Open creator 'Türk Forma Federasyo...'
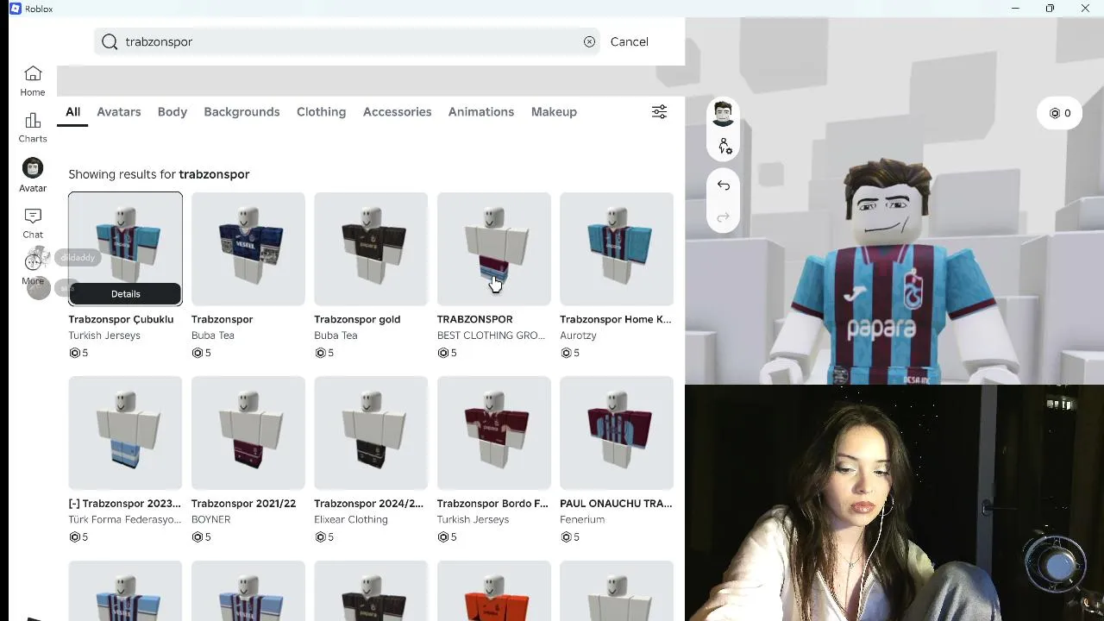1104x621 pixels. tap(125, 520)
